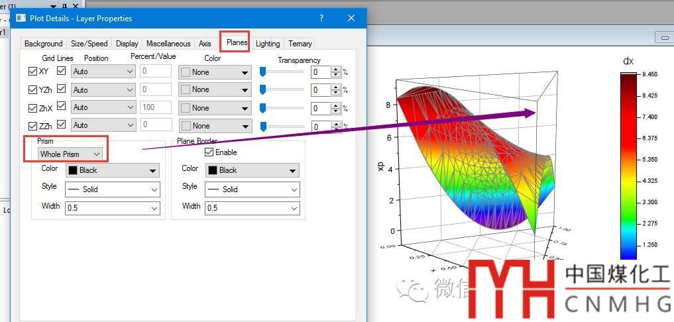Toggle the ZZh plane checkbox
The width and height of the screenshot is (674, 322).
coord(33,125)
